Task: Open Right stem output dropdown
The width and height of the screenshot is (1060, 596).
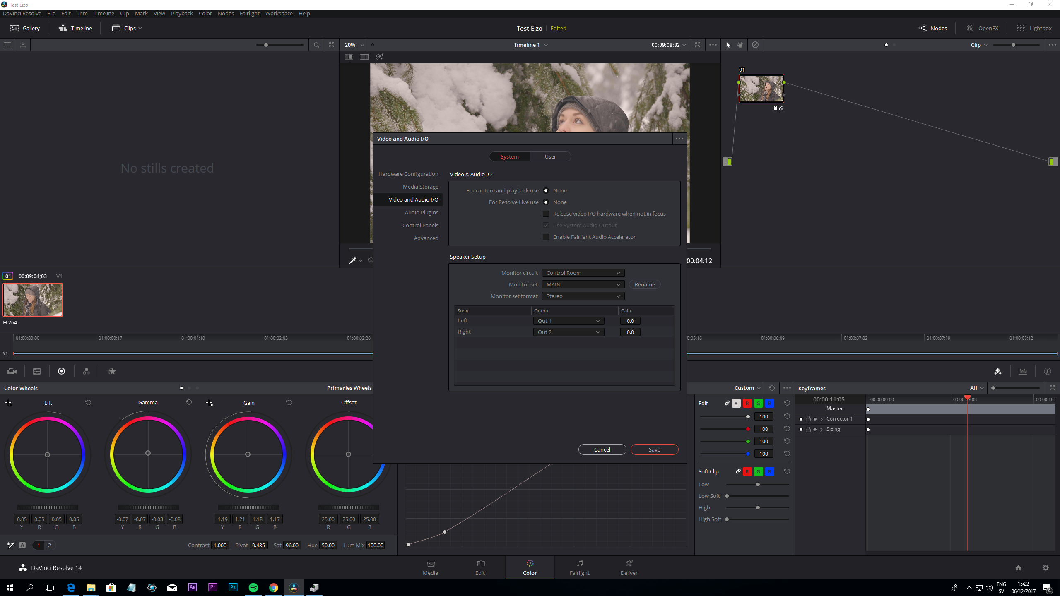Action: tap(569, 332)
